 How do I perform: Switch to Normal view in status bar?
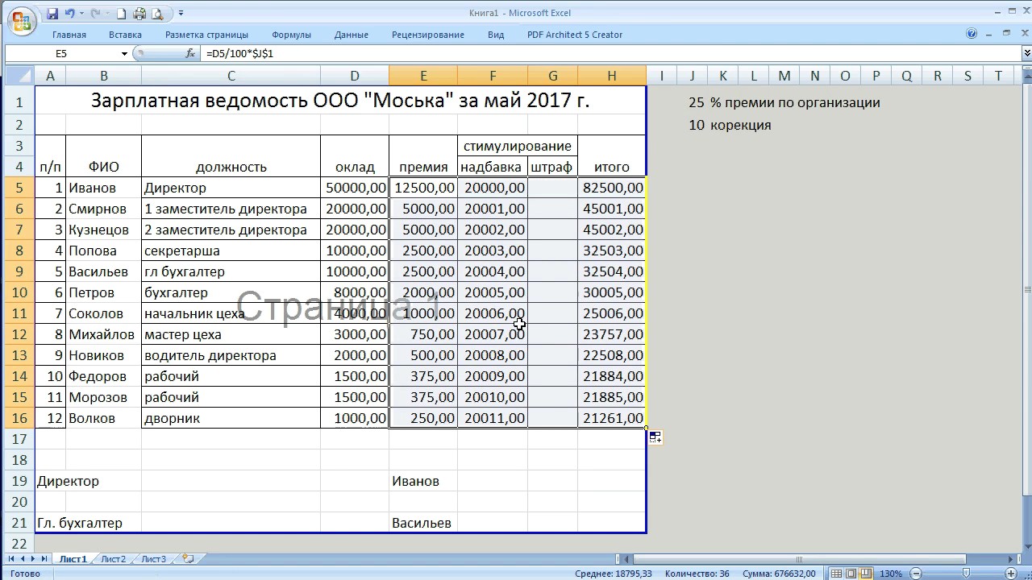pyautogui.click(x=836, y=574)
